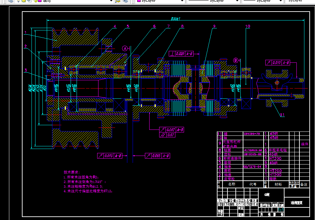Click the 代号 column header
315x220 pixels.
pos(253,184)
